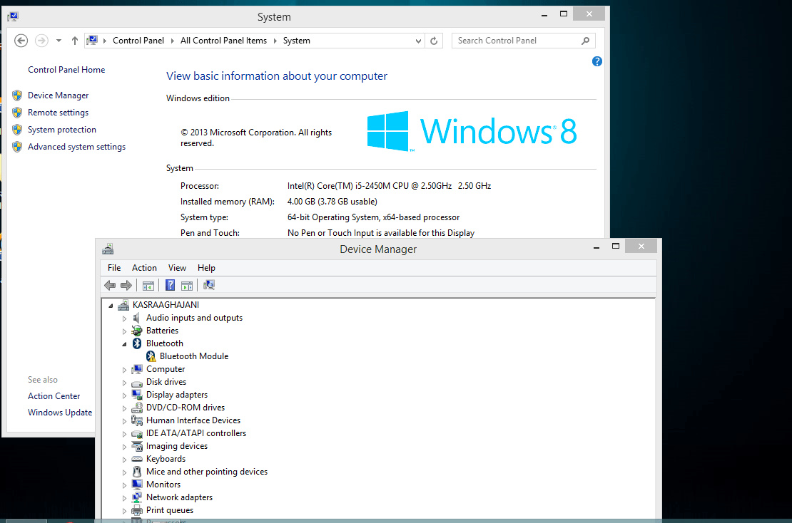Open Help icon in Device Manager toolbar
The width and height of the screenshot is (792, 523).
pos(171,286)
